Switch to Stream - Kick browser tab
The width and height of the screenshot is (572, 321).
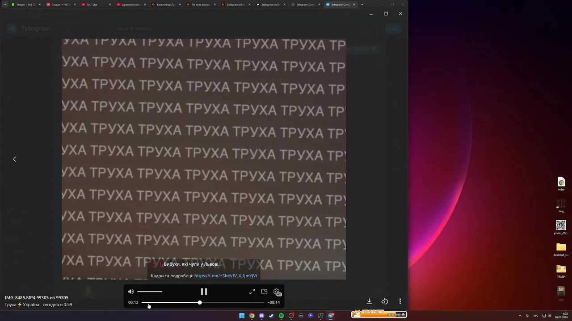[x=25, y=4]
